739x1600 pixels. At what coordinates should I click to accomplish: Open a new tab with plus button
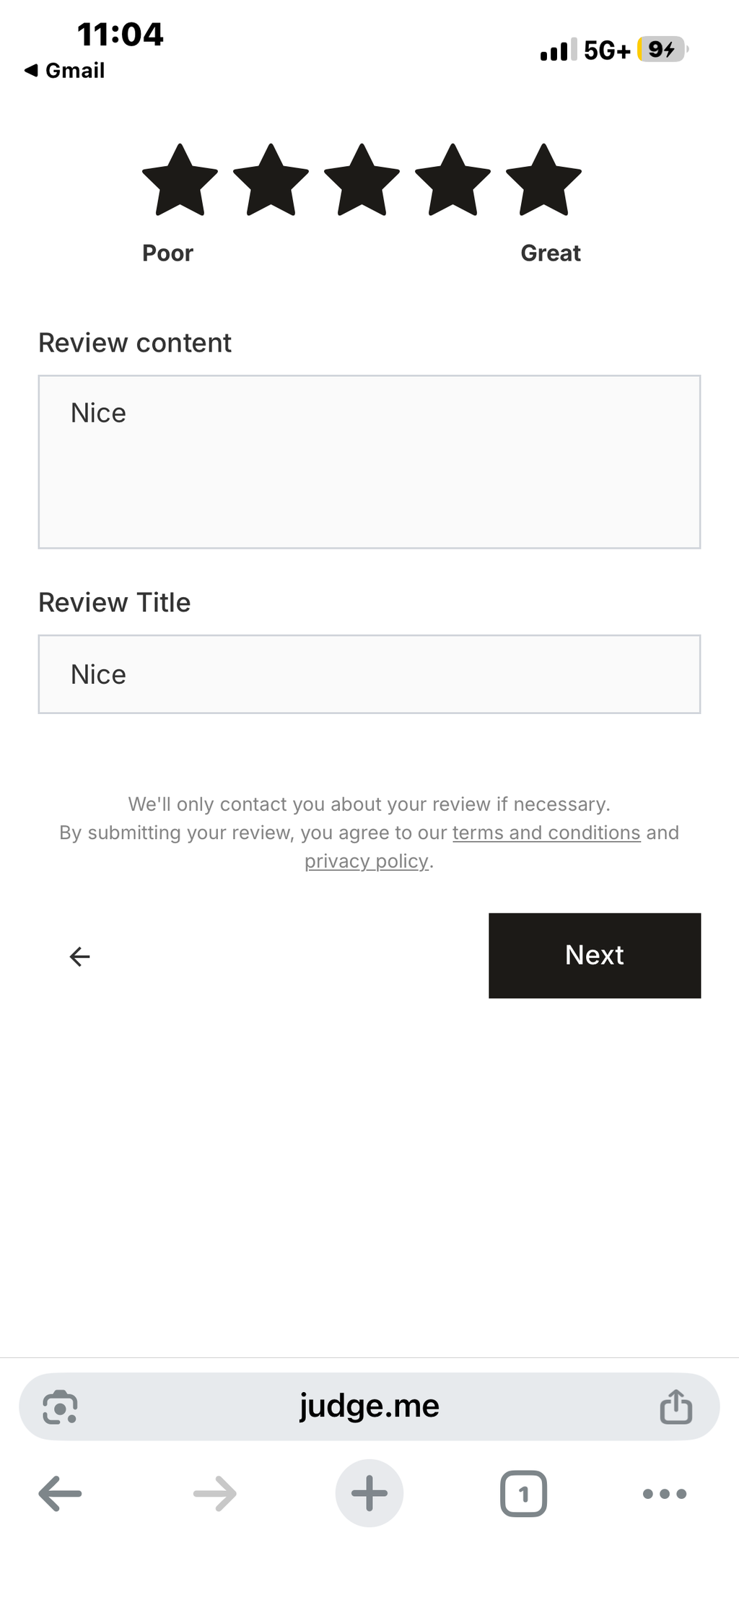tap(369, 1493)
